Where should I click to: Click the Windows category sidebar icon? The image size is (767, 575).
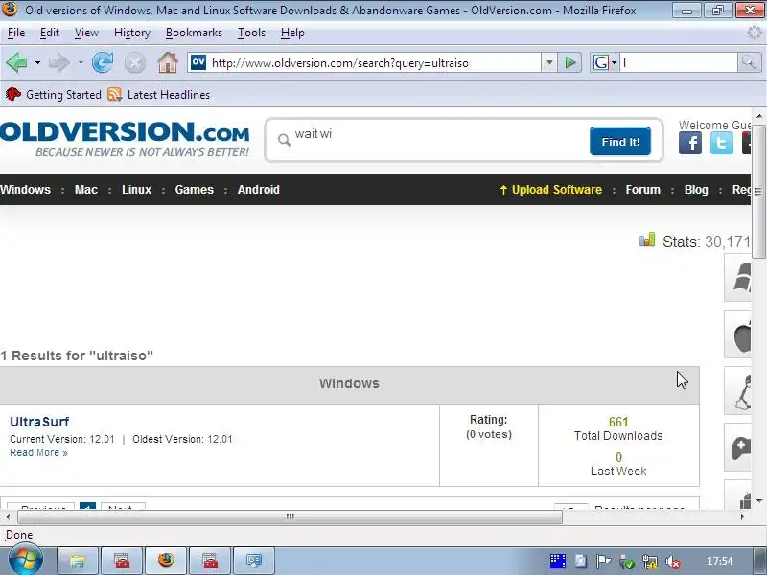pos(738,278)
